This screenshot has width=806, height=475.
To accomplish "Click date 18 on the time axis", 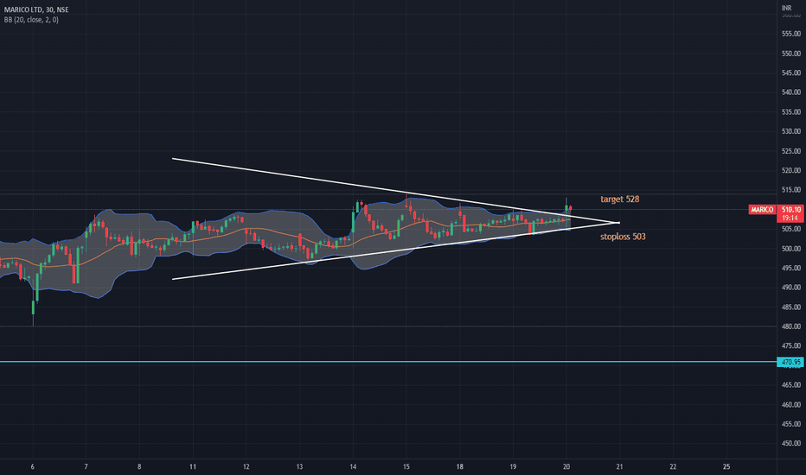I will 459,466.
